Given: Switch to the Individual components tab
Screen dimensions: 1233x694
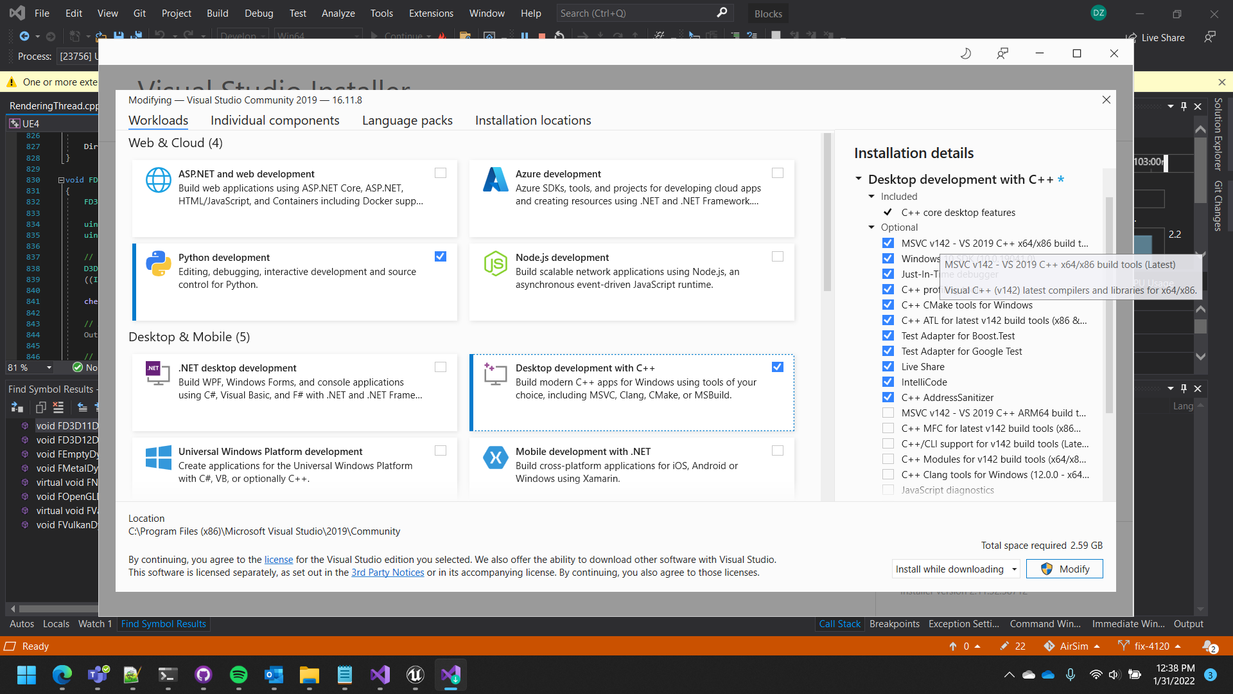Looking at the screenshot, I should click(x=275, y=120).
